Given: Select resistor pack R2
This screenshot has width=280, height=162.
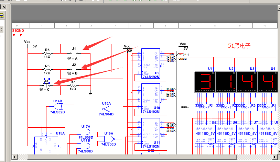Looking at the screenshot, I should coord(226,107).
